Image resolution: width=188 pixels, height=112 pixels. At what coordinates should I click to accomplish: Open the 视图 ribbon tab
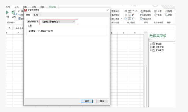tap(42, 7)
